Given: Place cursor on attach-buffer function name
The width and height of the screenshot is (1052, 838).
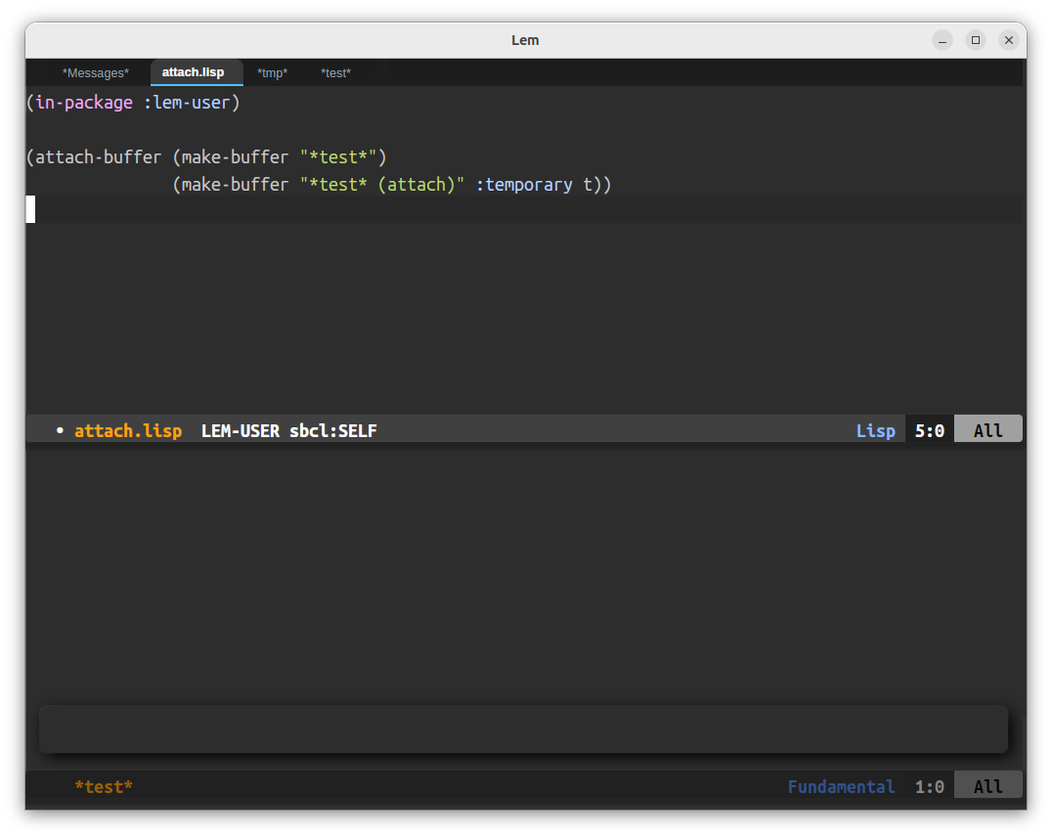Looking at the screenshot, I should [98, 157].
